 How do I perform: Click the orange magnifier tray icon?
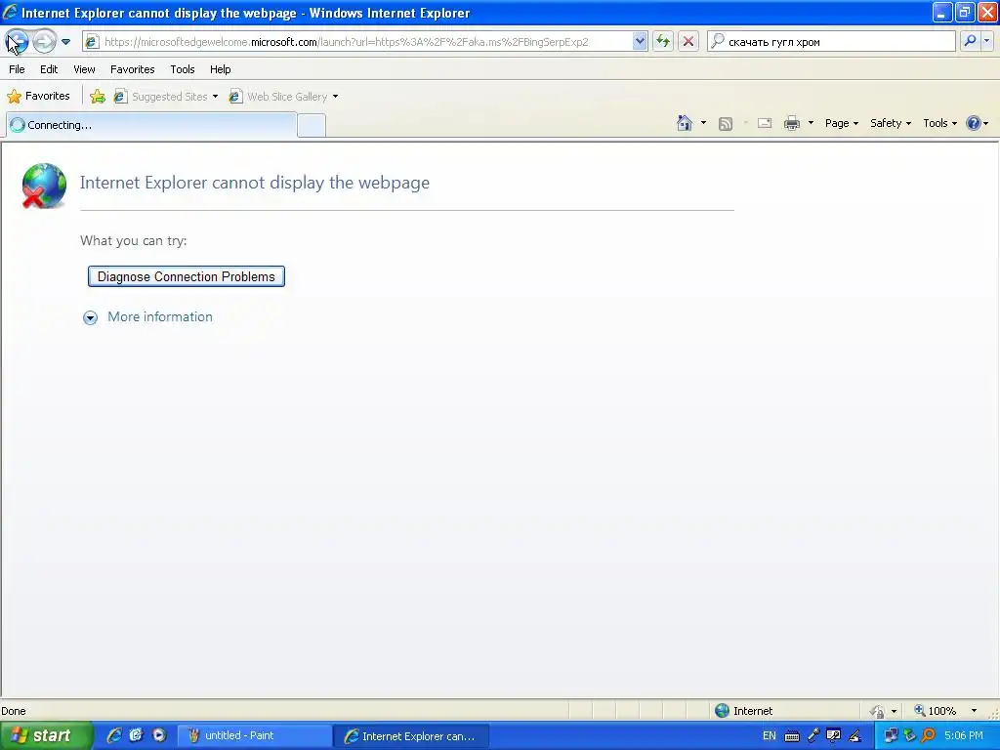tap(928, 736)
